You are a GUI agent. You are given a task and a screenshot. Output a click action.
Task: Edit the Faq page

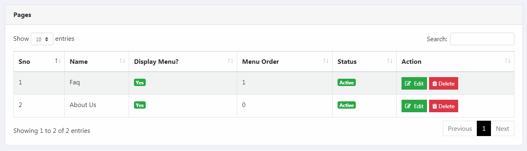(x=414, y=84)
